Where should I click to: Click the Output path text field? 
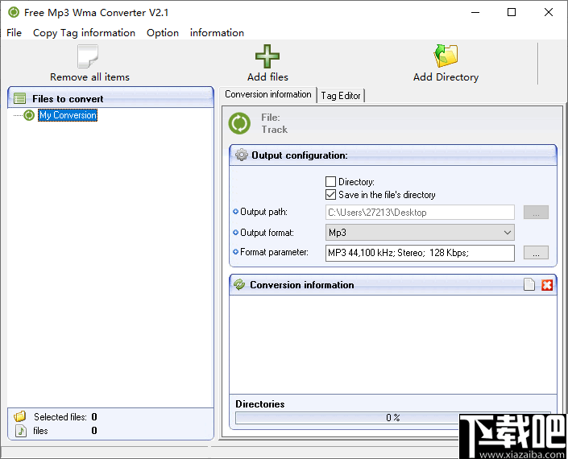(x=420, y=212)
